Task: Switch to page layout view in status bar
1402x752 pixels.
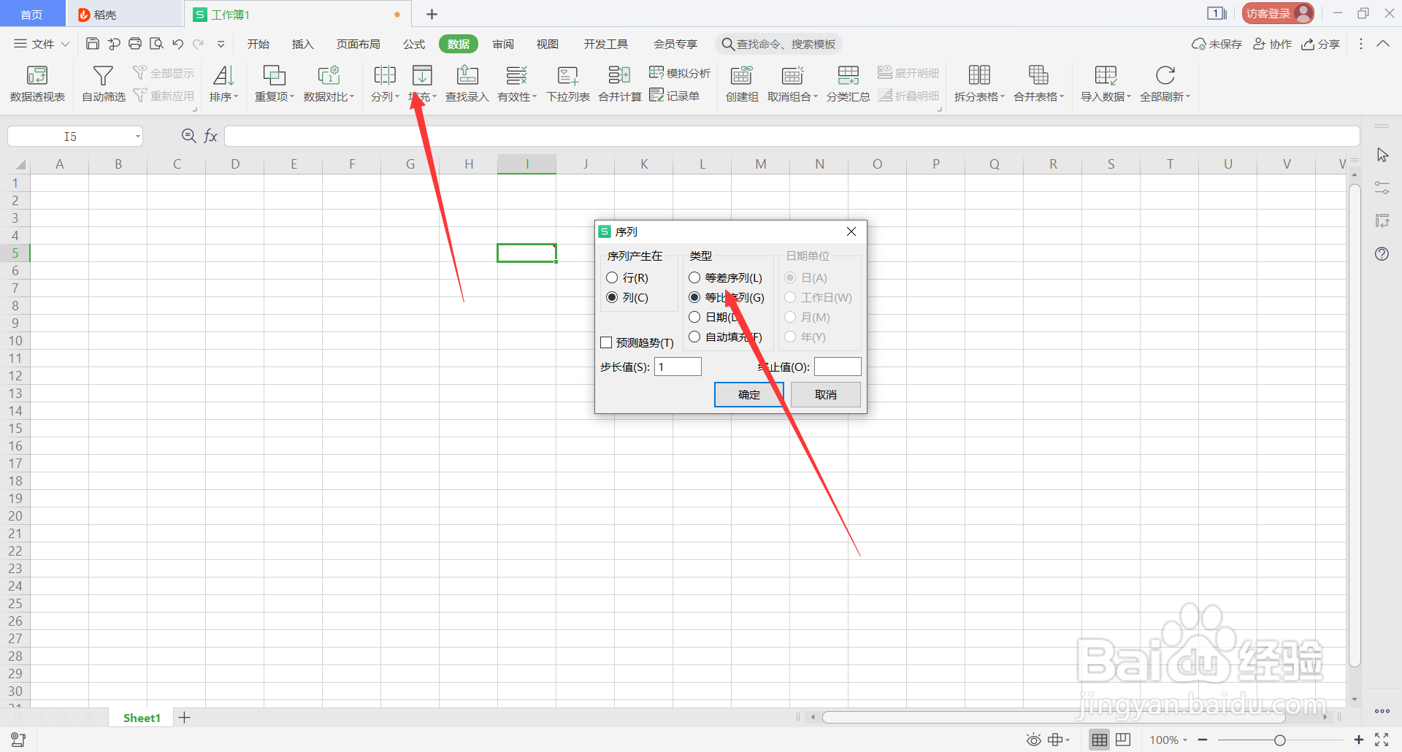Action: pyautogui.click(x=1123, y=740)
